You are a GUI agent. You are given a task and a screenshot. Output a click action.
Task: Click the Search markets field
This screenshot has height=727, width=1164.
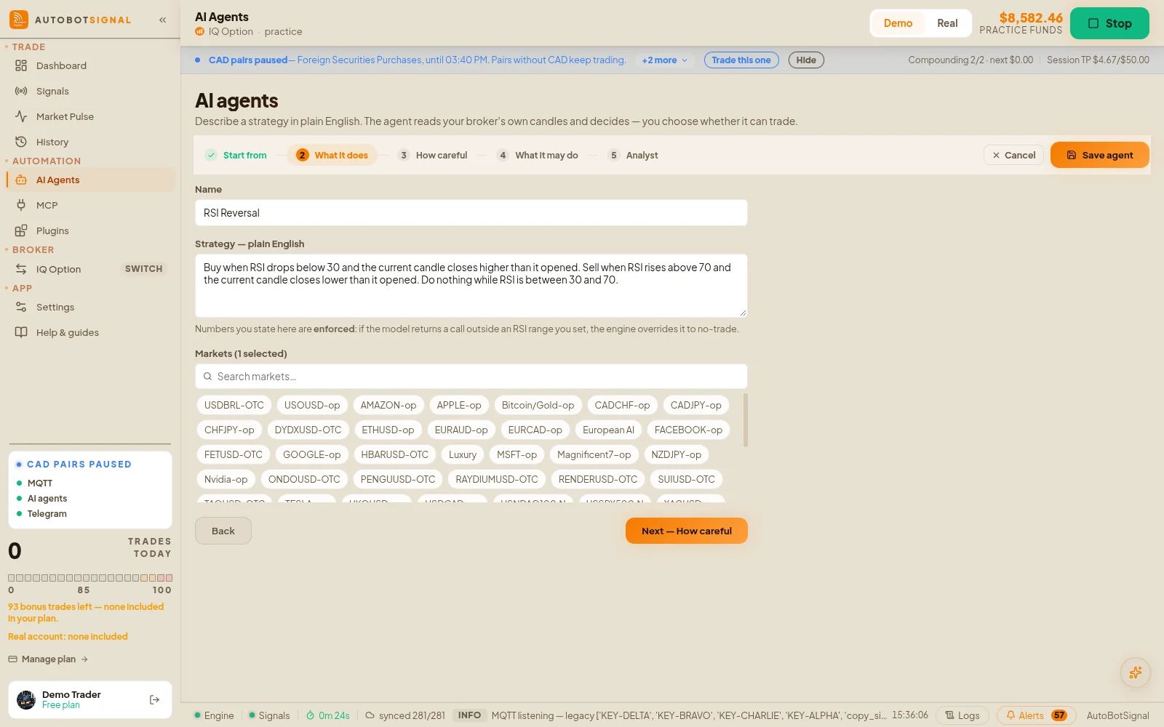point(471,377)
